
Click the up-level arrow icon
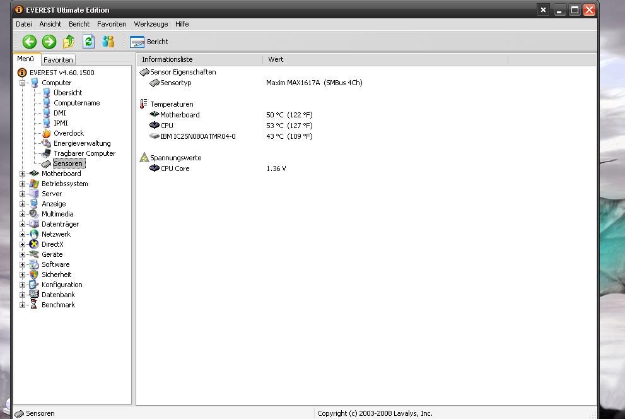click(69, 42)
